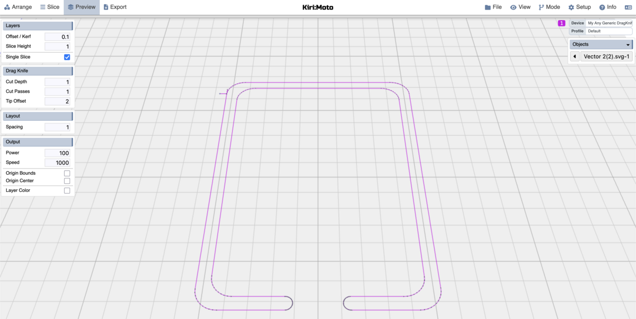636x319 pixels.
Task: Click the left arrow beside Vector 2(2).svg-1
Action: [x=575, y=57]
